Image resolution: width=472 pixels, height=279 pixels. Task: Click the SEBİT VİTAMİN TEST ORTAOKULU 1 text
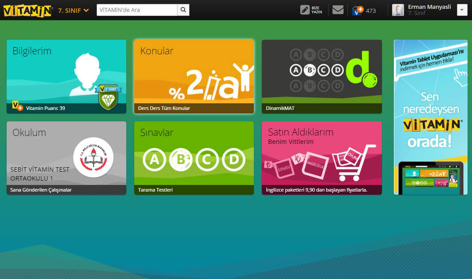tap(40, 174)
